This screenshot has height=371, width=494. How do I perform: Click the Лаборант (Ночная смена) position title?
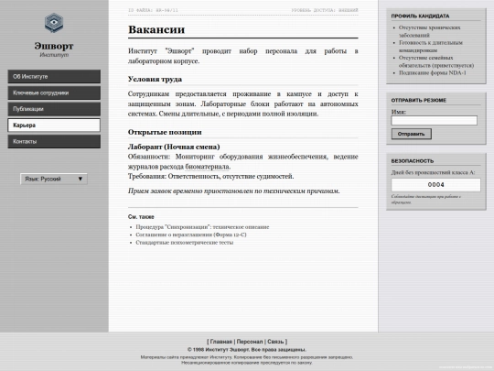(x=174, y=147)
